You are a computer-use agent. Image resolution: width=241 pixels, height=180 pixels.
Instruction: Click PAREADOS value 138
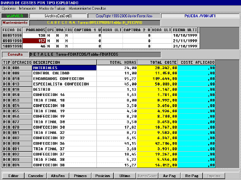pyautogui.click(x=34, y=36)
